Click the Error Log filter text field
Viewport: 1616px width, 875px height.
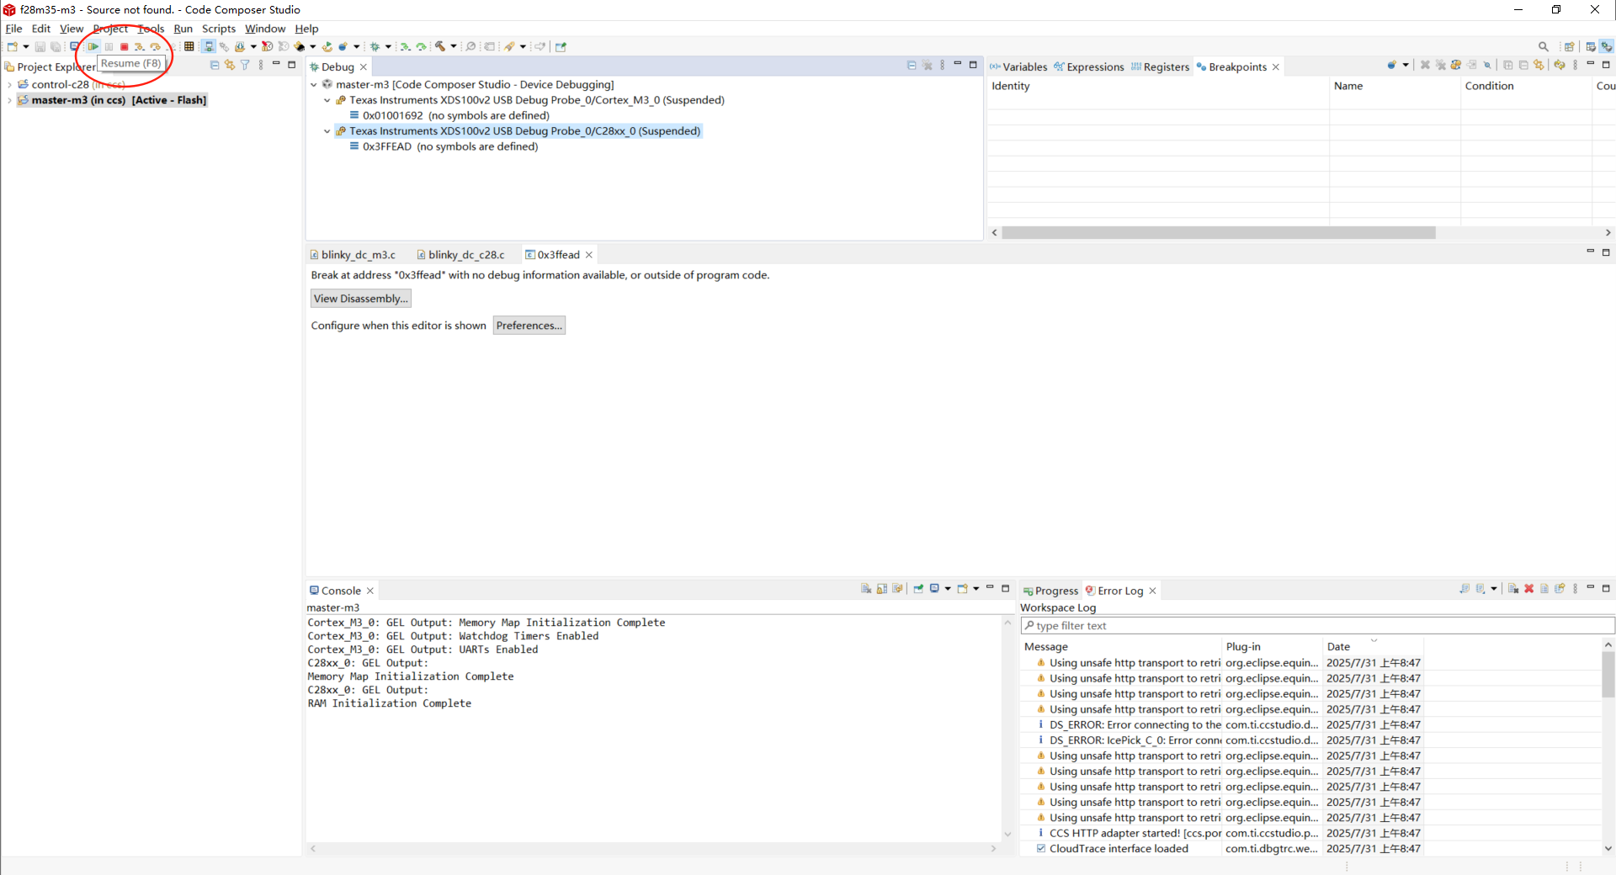[1317, 626]
